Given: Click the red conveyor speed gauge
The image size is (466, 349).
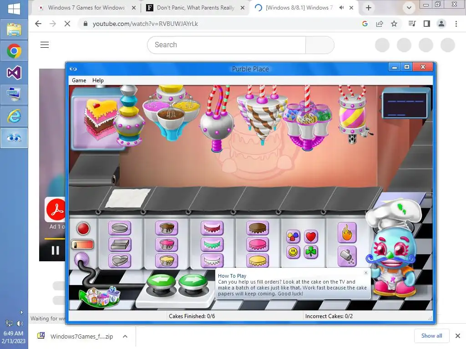Looking at the screenshot, I should pyautogui.click(x=82, y=245).
